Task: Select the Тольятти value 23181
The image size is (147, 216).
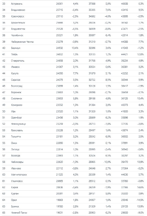Action: pos(59,137)
